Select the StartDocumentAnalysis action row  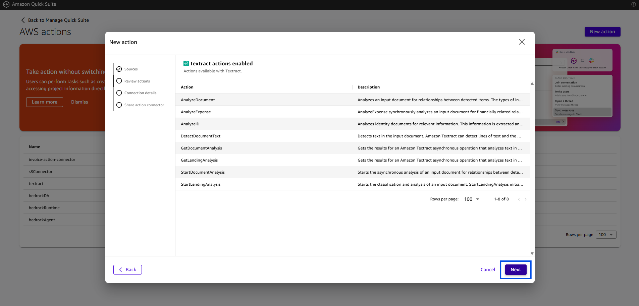352,172
